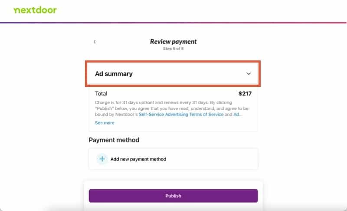Go back using the left chevron arrow
The image size is (347, 211).
pos(95,42)
